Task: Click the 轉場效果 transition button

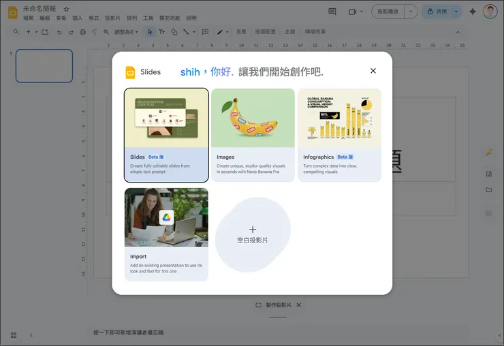Action: pos(315,31)
